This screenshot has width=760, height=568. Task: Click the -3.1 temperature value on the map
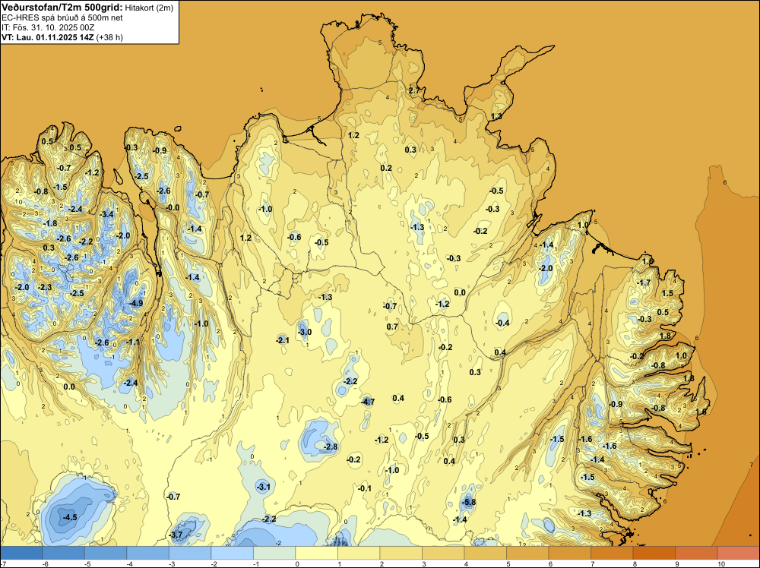263,487
